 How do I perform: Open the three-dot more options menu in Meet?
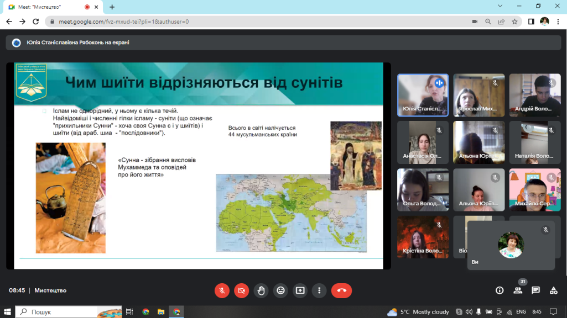[x=319, y=290]
